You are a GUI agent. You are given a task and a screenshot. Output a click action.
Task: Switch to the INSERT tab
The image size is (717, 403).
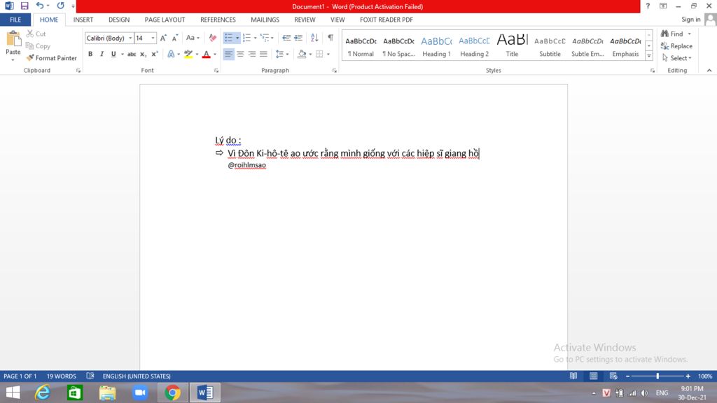[83, 20]
